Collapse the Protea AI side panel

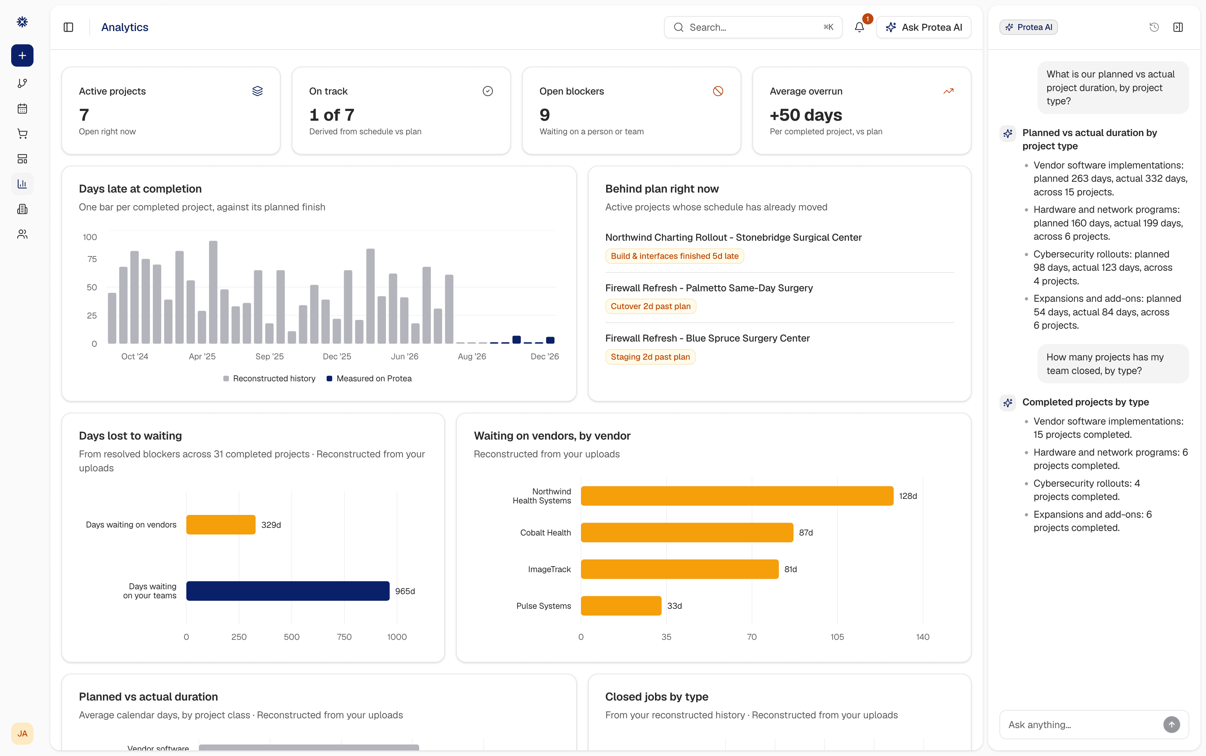click(x=1178, y=27)
